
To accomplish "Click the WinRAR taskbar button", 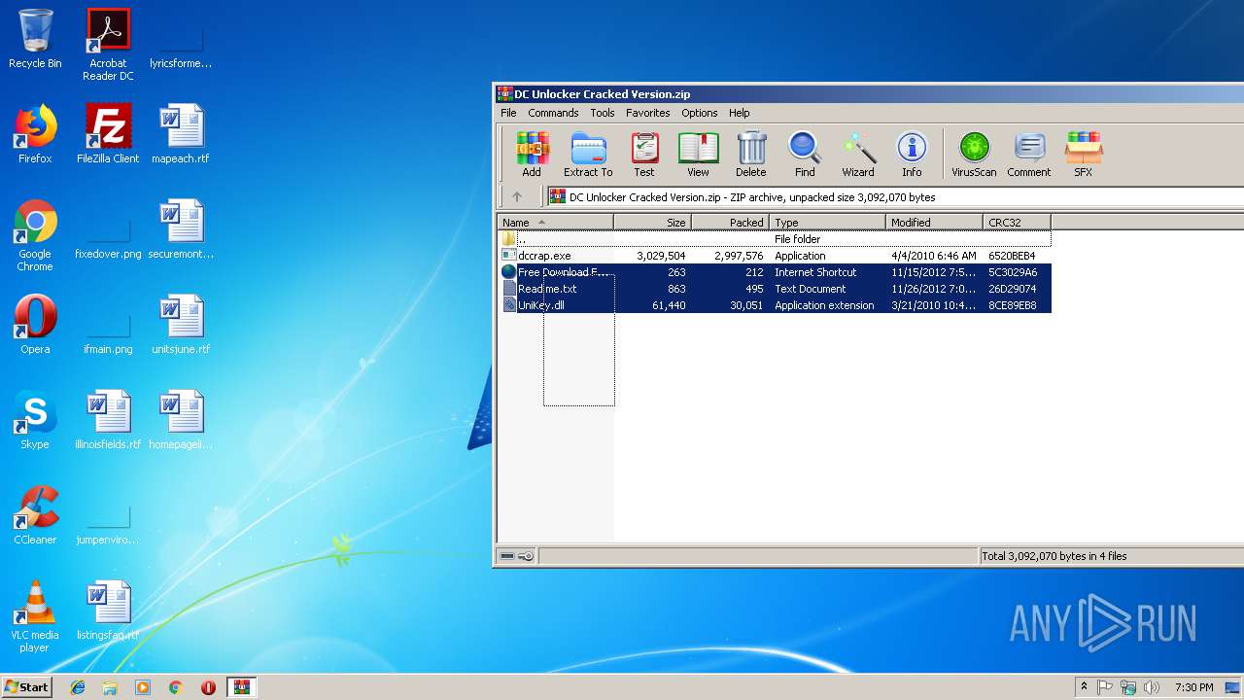I will (241, 687).
